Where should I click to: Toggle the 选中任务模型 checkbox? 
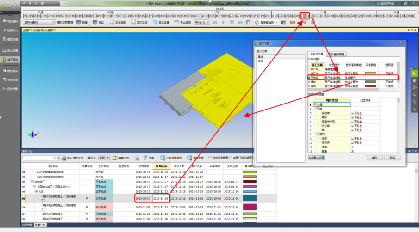210,158
